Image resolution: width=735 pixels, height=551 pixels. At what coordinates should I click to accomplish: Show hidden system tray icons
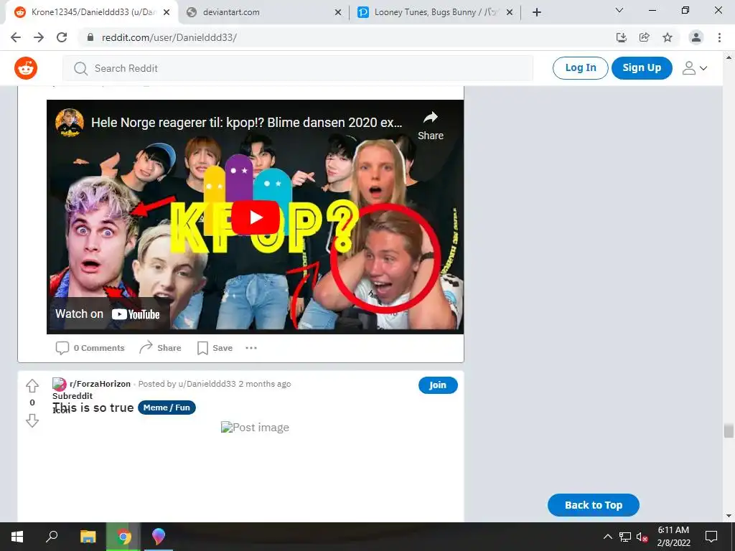click(x=607, y=537)
